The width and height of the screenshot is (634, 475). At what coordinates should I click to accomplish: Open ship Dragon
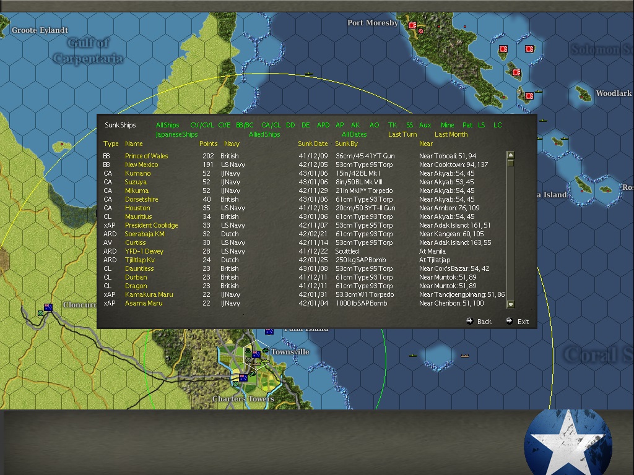tap(136, 286)
